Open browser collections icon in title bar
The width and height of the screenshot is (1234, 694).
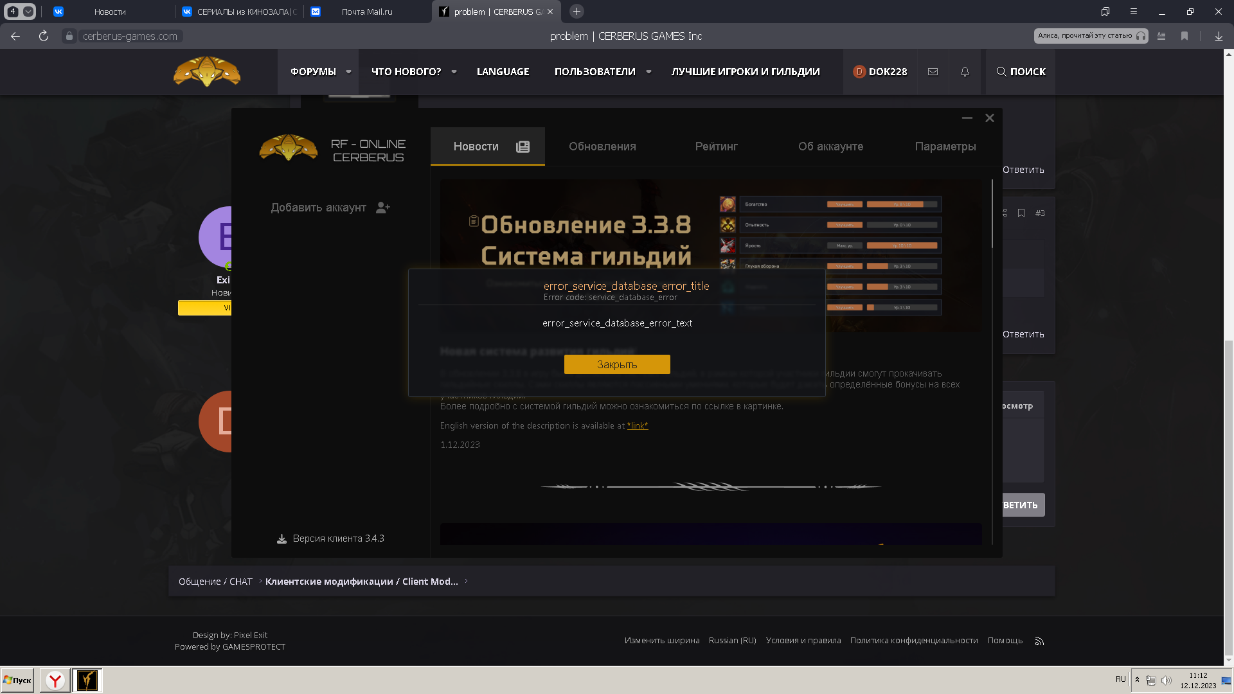[x=1105, y=12]
